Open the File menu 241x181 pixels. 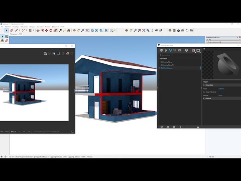pos(2,27)
